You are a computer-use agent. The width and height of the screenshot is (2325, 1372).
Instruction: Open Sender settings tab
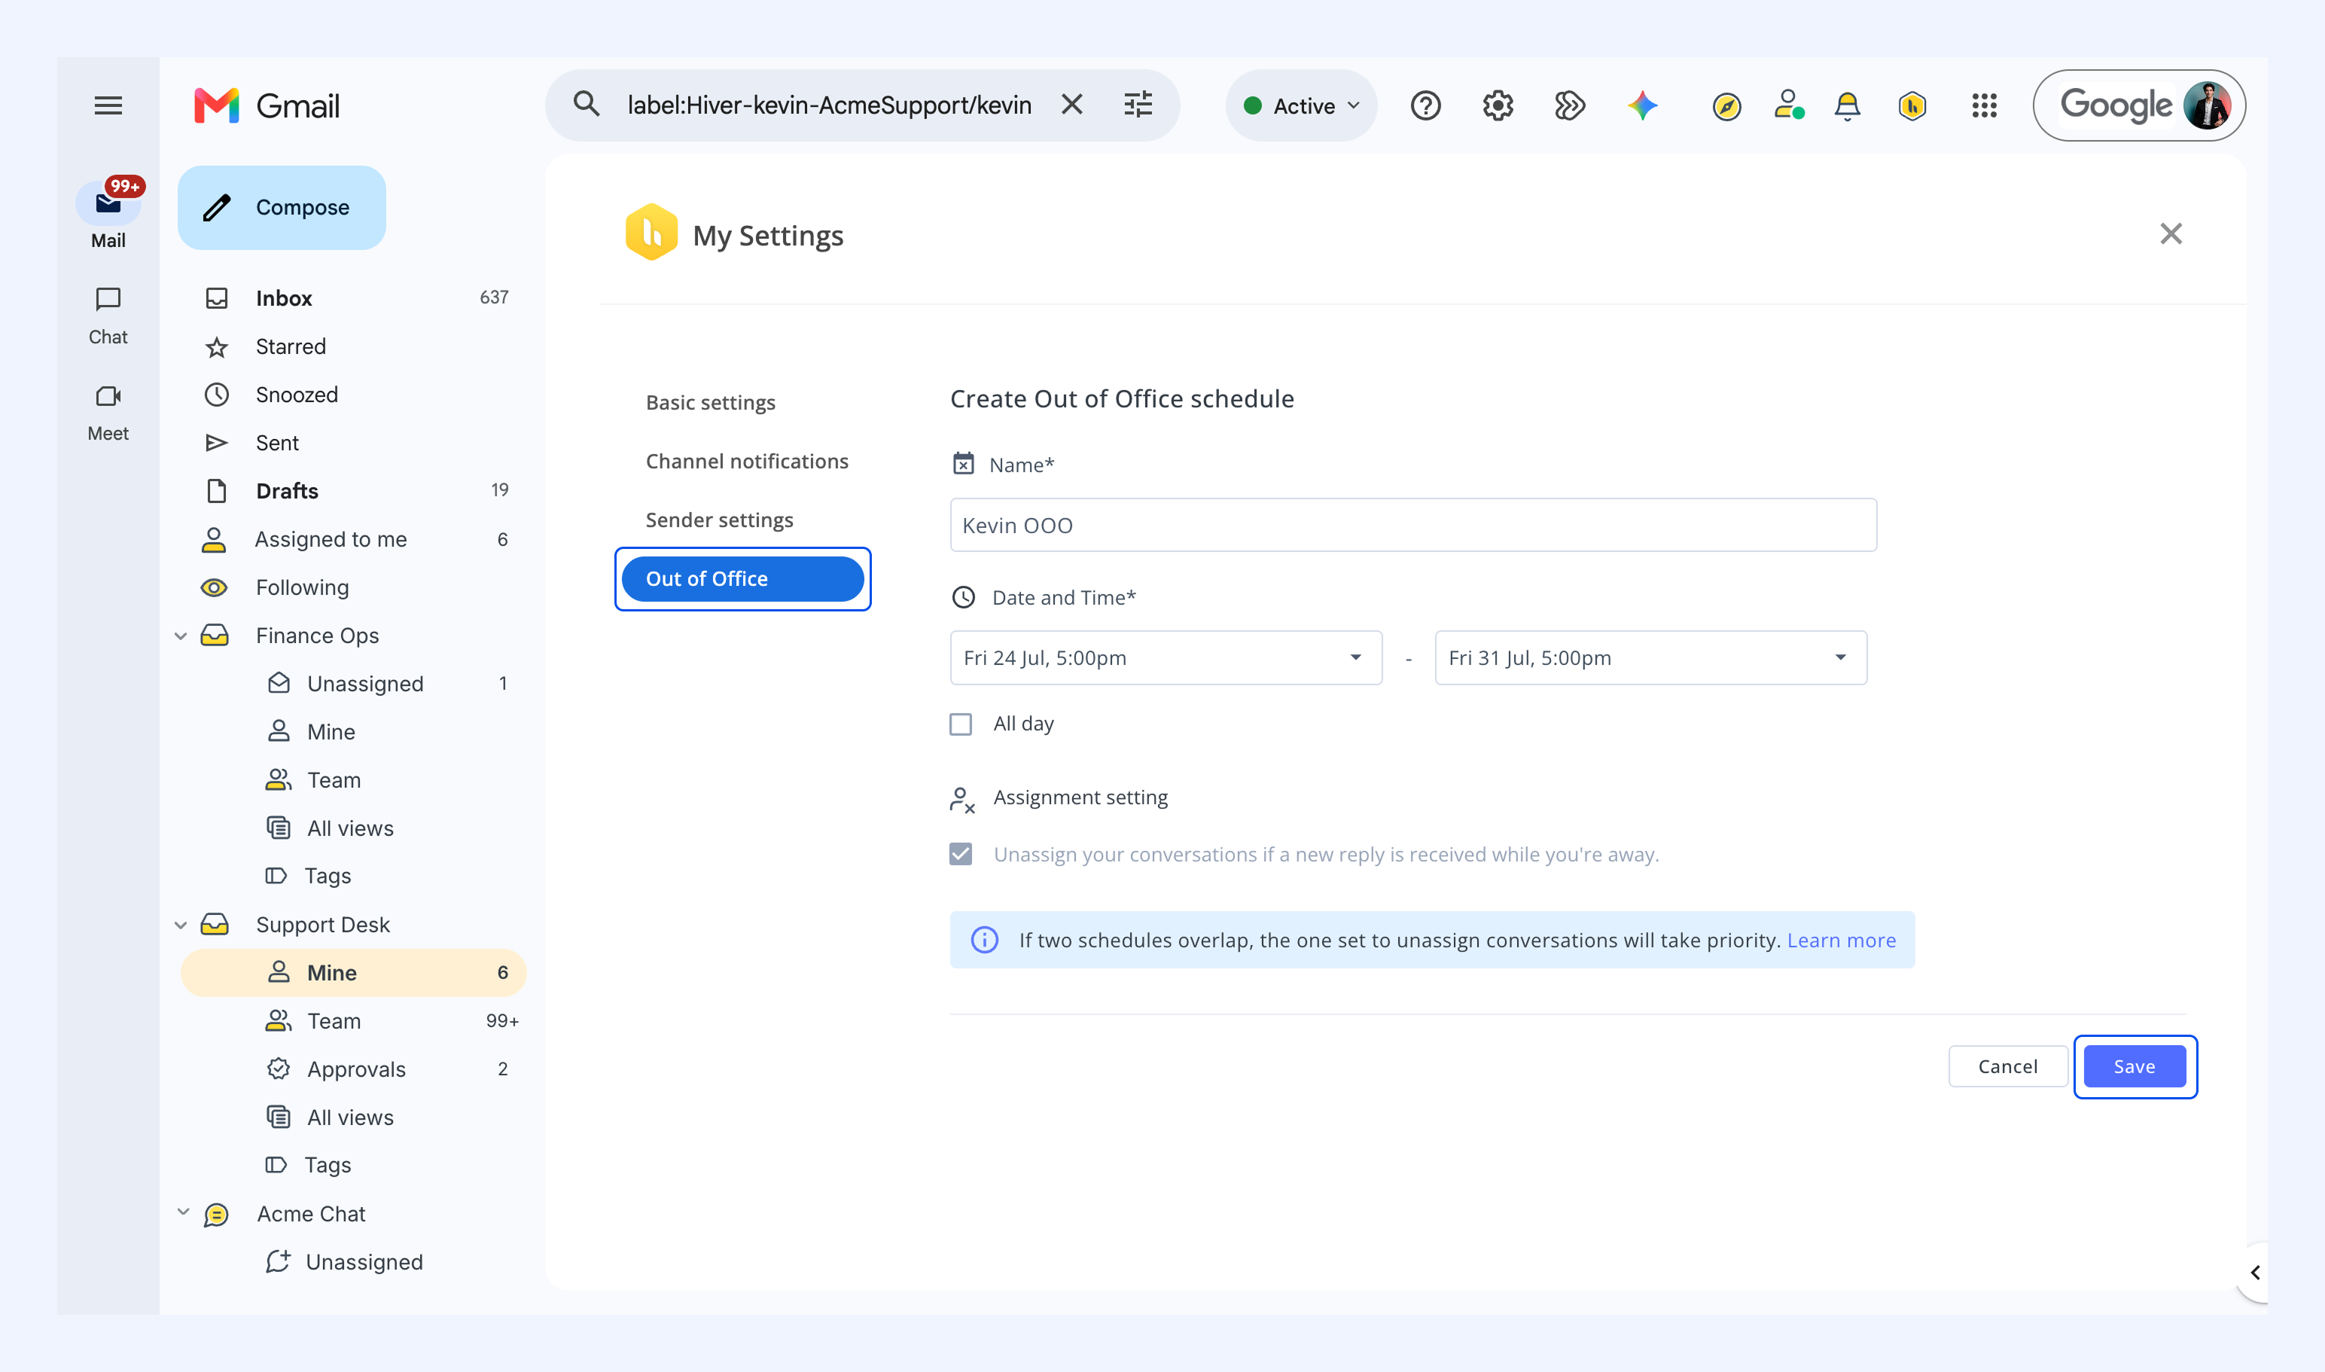click(x=719, y=520)
